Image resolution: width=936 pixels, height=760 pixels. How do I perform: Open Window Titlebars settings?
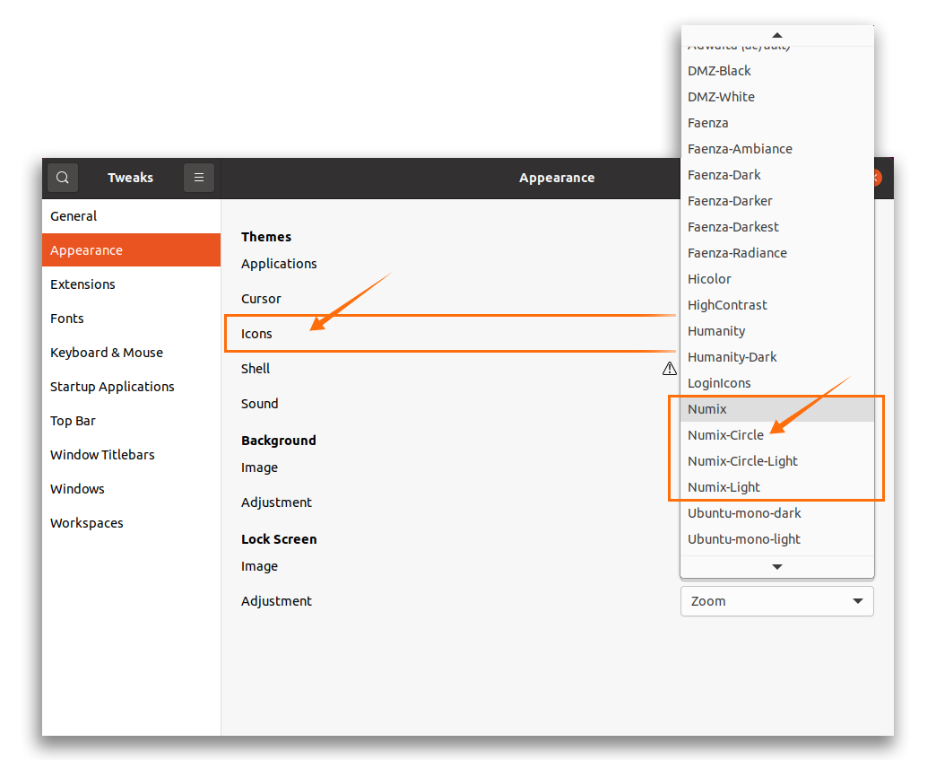tap(102, 455)
